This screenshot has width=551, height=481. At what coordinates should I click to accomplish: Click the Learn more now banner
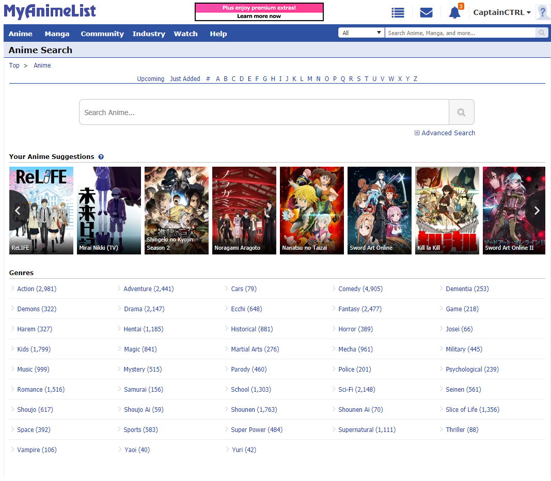tap(259, 12)
